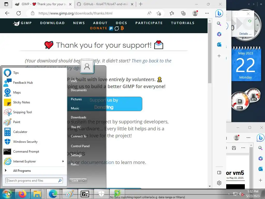This screenshot has width=265, height=199.
Task: Open Paint from the taskbar
Action: click(70, 194)
